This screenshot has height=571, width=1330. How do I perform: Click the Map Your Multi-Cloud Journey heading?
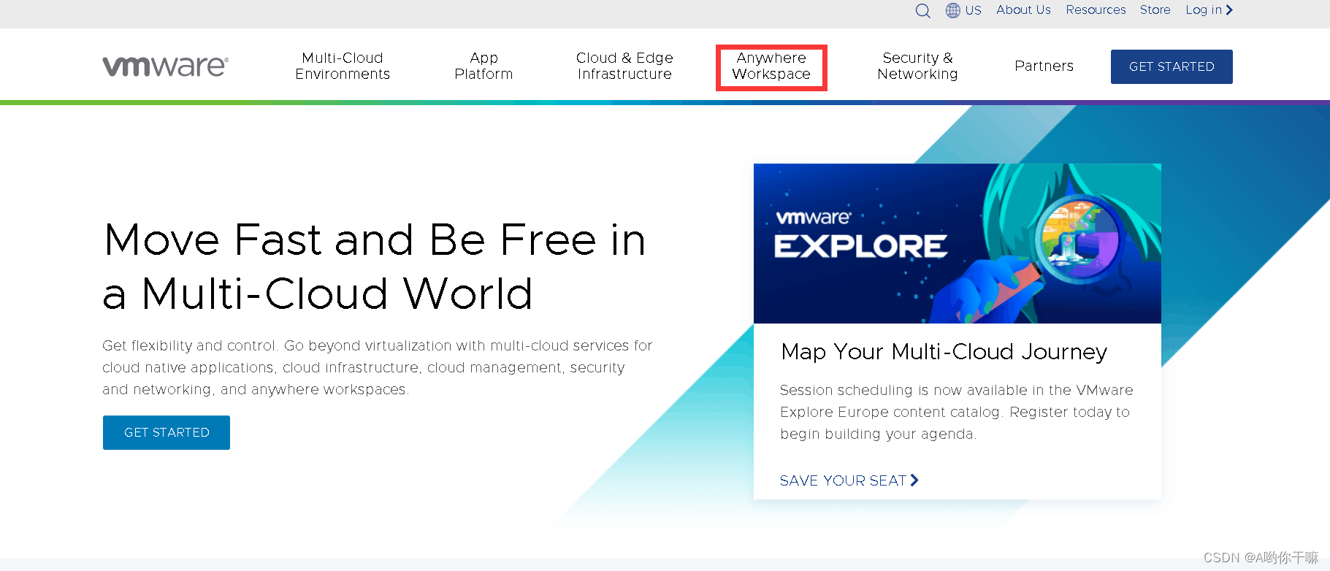coord(944,352)
